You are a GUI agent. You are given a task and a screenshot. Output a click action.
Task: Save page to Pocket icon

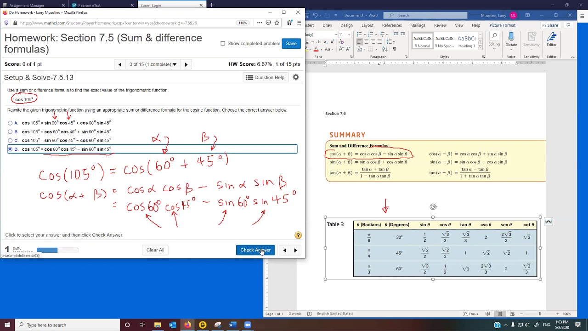coord(268,23)
